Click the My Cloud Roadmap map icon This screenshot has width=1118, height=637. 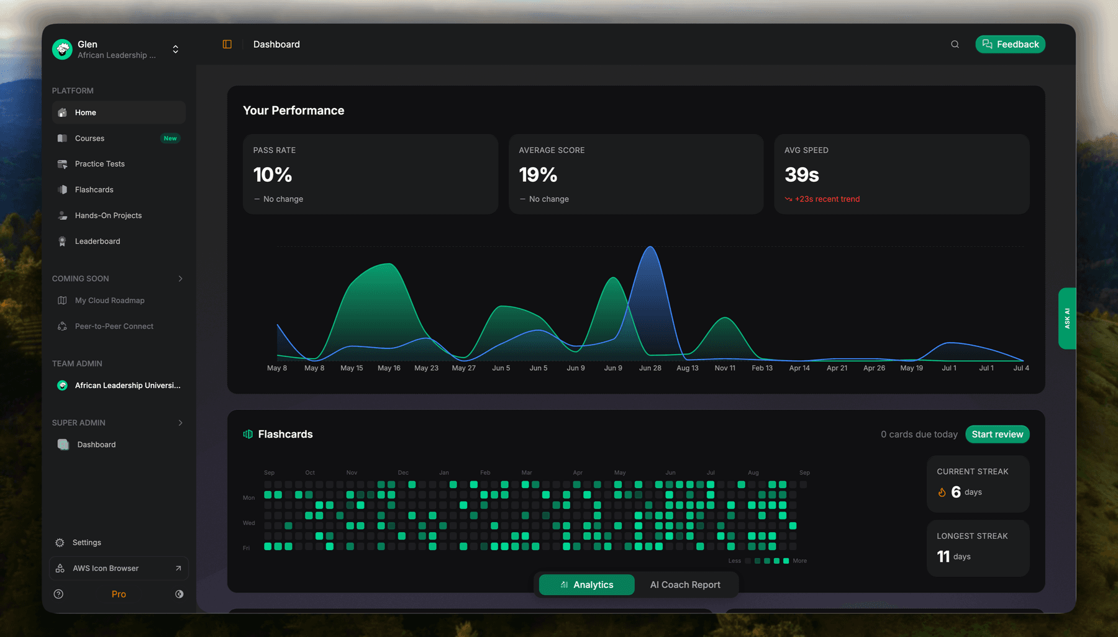(62, 300)
